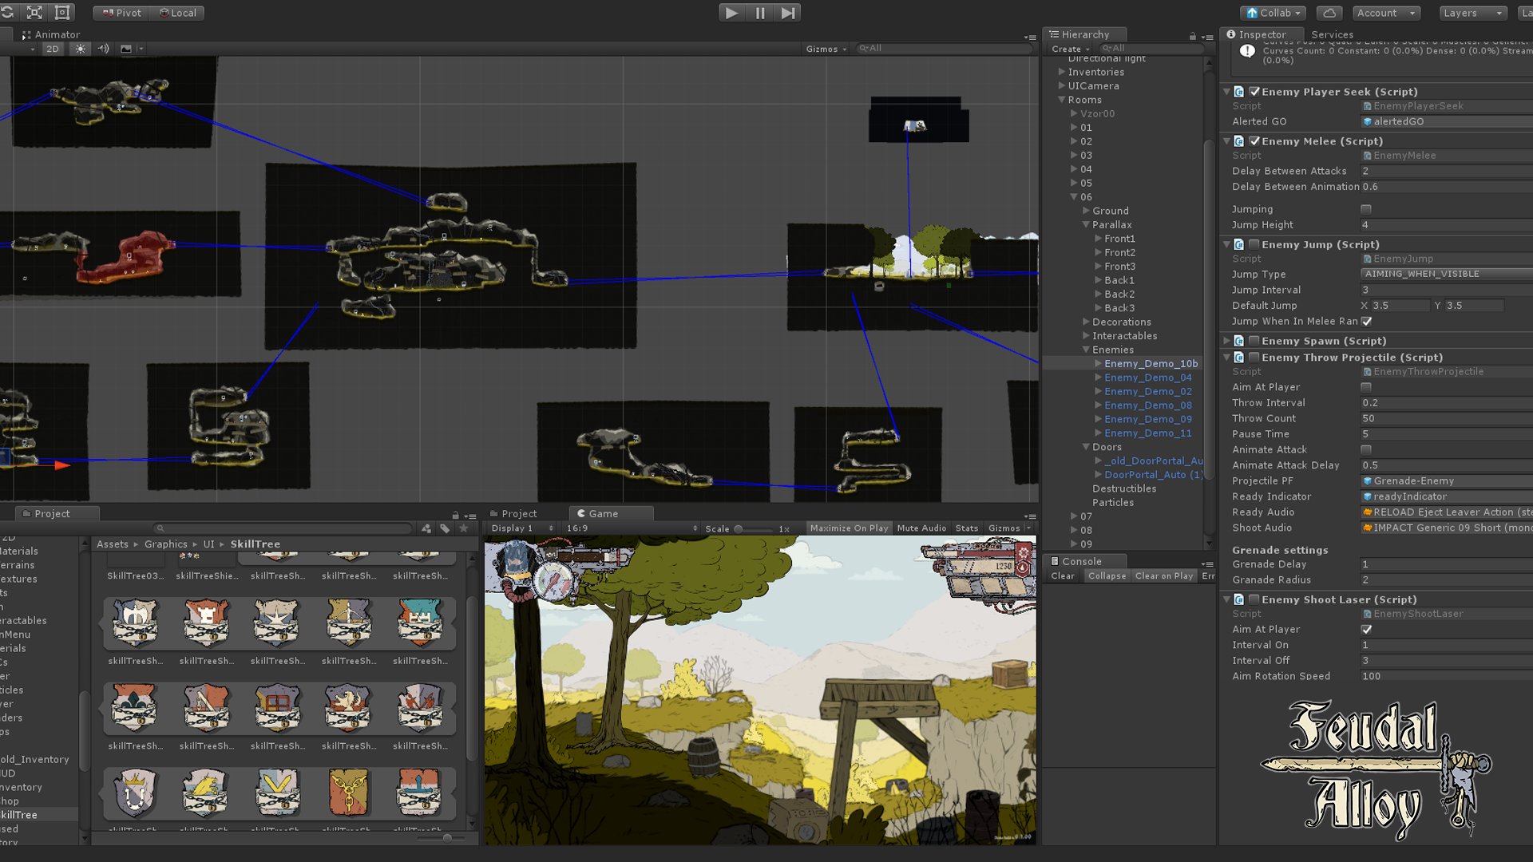Viewport: 1533px width, 862px height.
Task: Collapse the Enemies hierarchy node
Action: pos(1086,350)
